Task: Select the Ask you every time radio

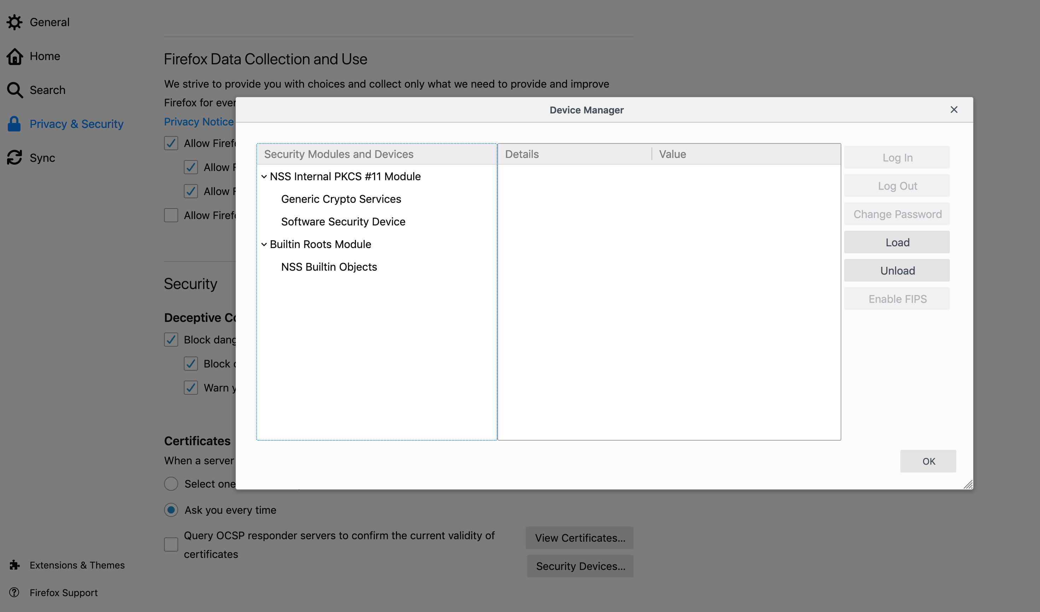Action: pos(171,510)
